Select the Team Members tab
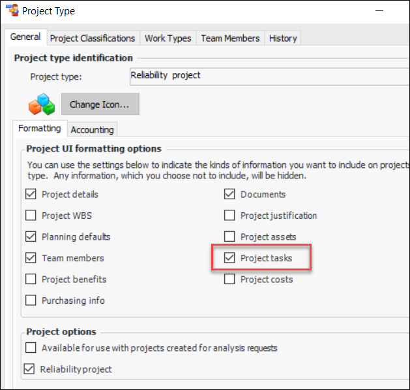 click(x=230, y=38)
